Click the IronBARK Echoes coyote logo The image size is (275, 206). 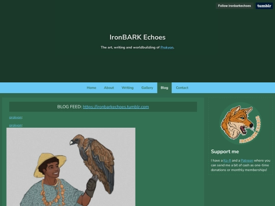point(240,123)
